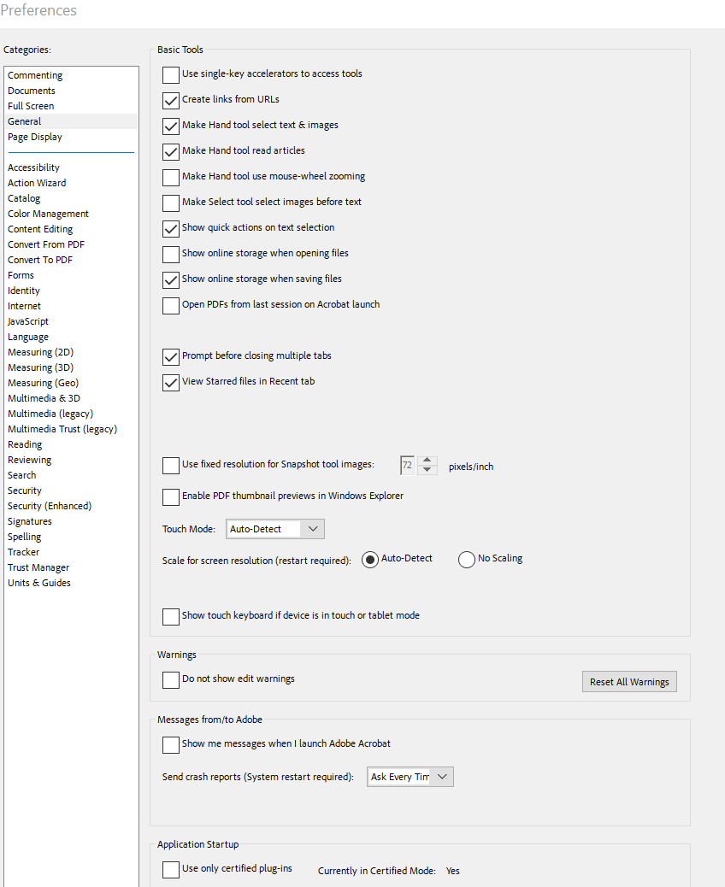Click the Snapshot resolution value field
The height and width of the screenshot is (887, 725).
(406, 464)
